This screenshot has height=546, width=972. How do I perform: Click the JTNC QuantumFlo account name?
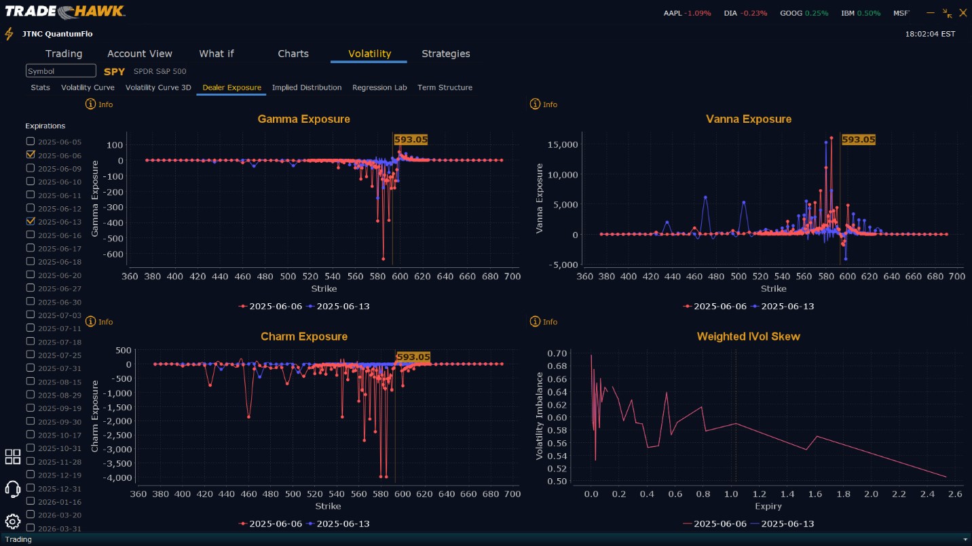58,34
